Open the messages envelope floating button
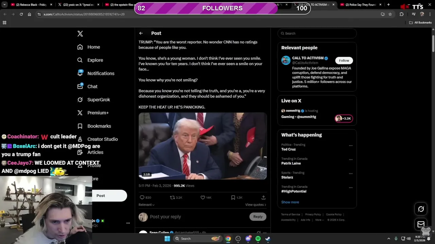The width and height of the screenshot is (435, 244). coord(421,224)
